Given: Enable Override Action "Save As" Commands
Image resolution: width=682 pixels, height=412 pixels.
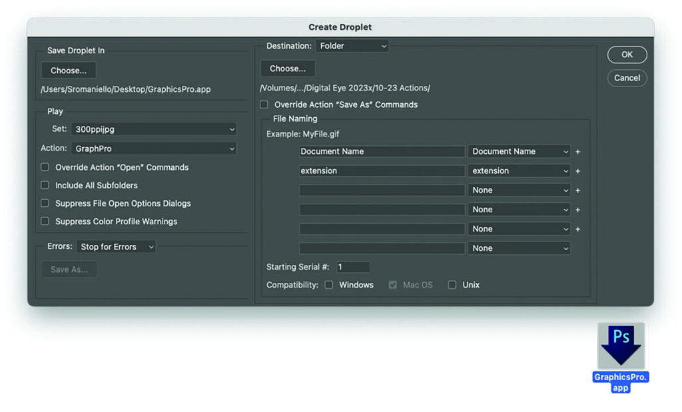Looking at the screenshot, I should point(264,105).
